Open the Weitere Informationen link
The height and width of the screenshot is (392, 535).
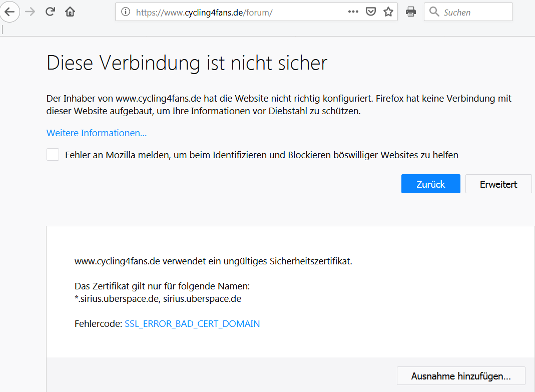(97, 133)
